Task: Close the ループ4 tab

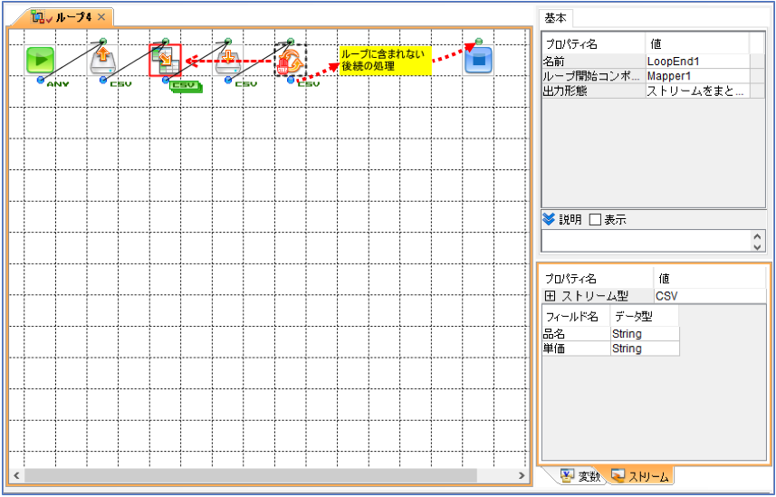Action: [101, 17]
